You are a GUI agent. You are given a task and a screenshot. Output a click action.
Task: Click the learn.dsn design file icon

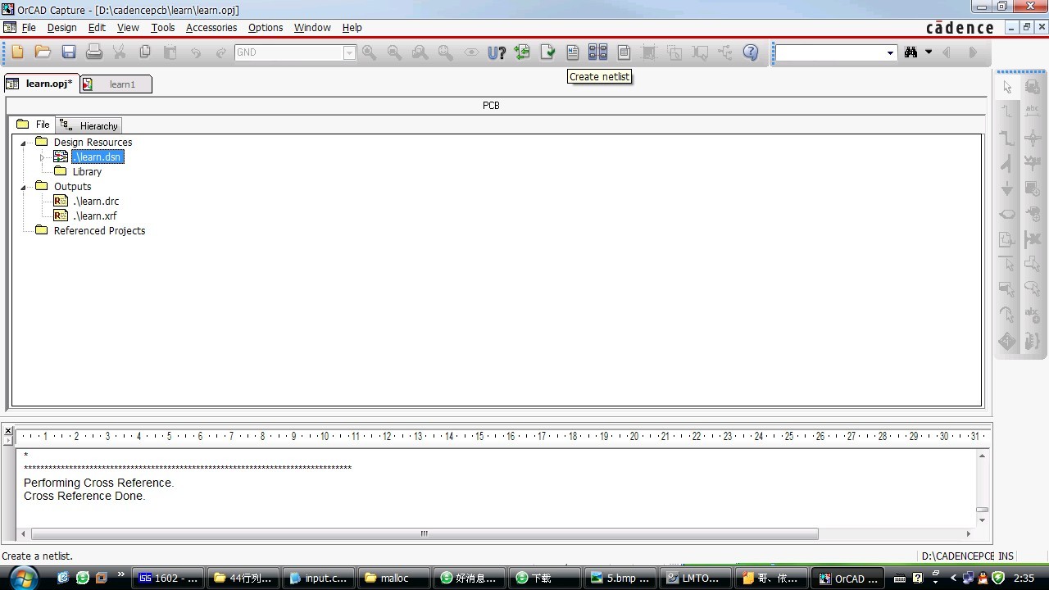pos(61,157)
